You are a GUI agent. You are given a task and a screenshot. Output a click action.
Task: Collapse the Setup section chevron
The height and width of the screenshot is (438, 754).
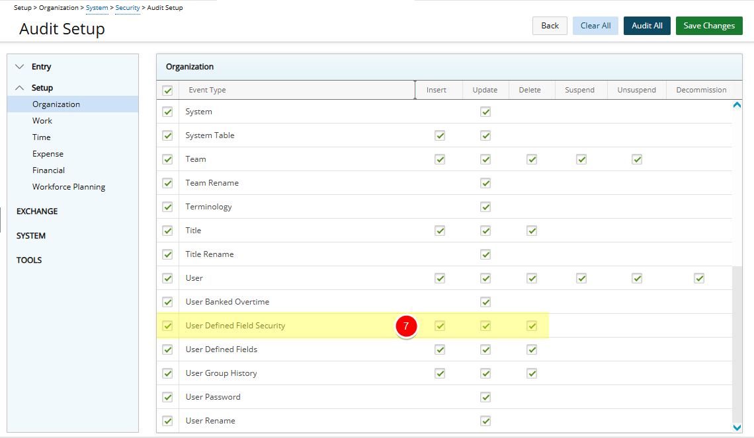[20, 88]
